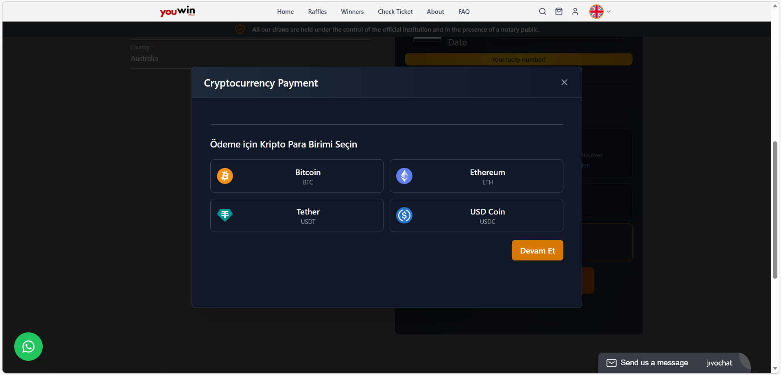Click the Devam Et button
The width and height of the screenshot is (781, 375).
click(537, 250)
